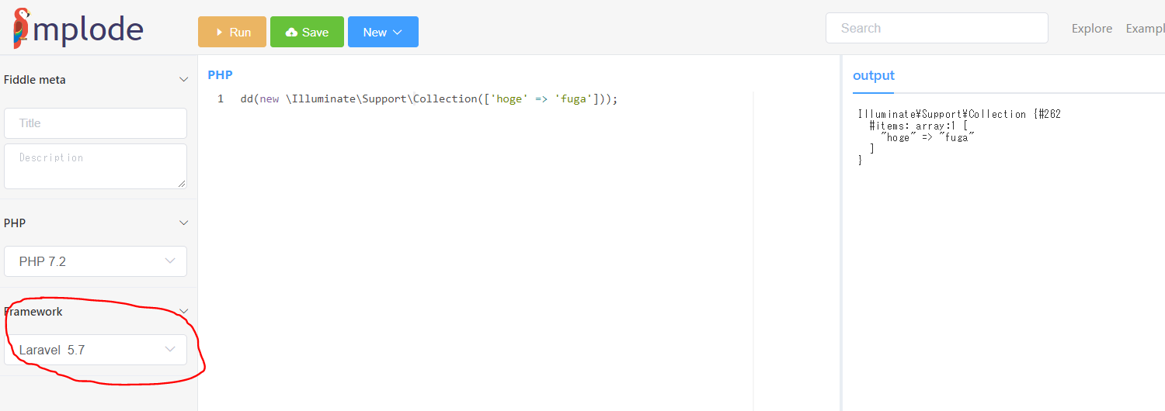Click into the Title input
This screenshot has height=411, width=1165.
point(96,123)
